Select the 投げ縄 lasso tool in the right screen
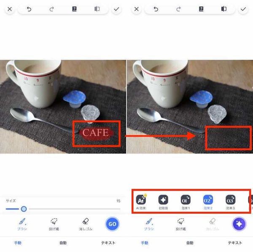253x252 pixels. click(180, 224)
